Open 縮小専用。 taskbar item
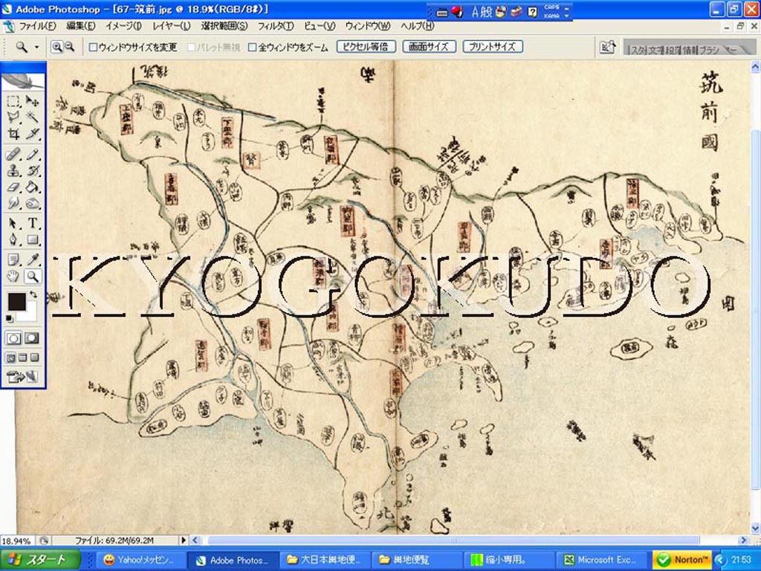 click(509, 560)
